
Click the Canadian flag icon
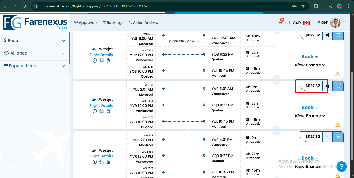[307, 22]
